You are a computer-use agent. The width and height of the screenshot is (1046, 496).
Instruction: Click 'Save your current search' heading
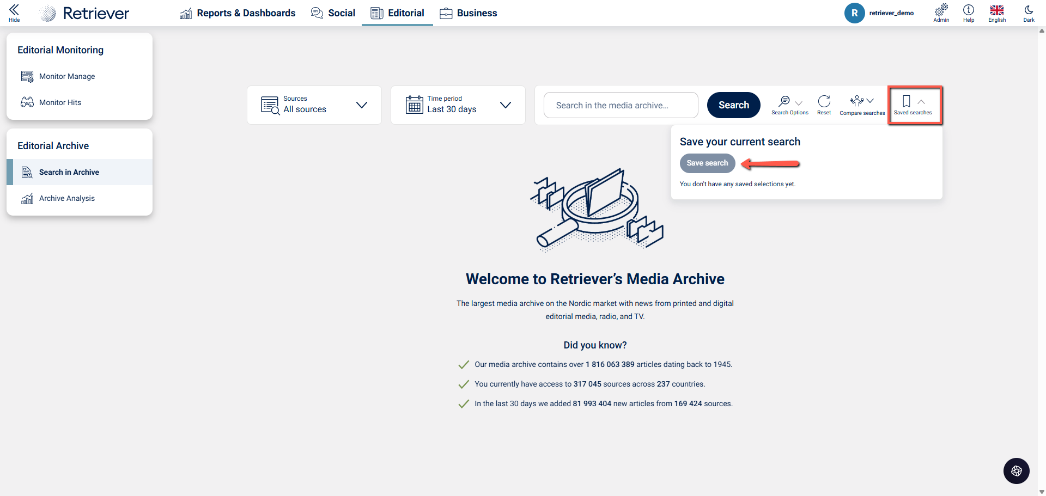click(x=740, y=142)
